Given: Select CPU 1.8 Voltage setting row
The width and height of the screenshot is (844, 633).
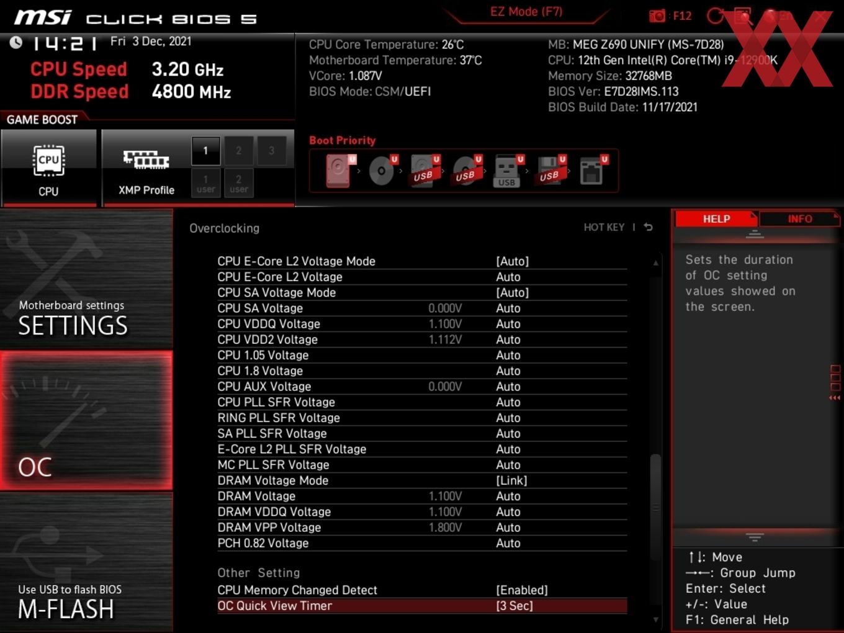Looking at the screenshot, I should [x=422, y=371].
